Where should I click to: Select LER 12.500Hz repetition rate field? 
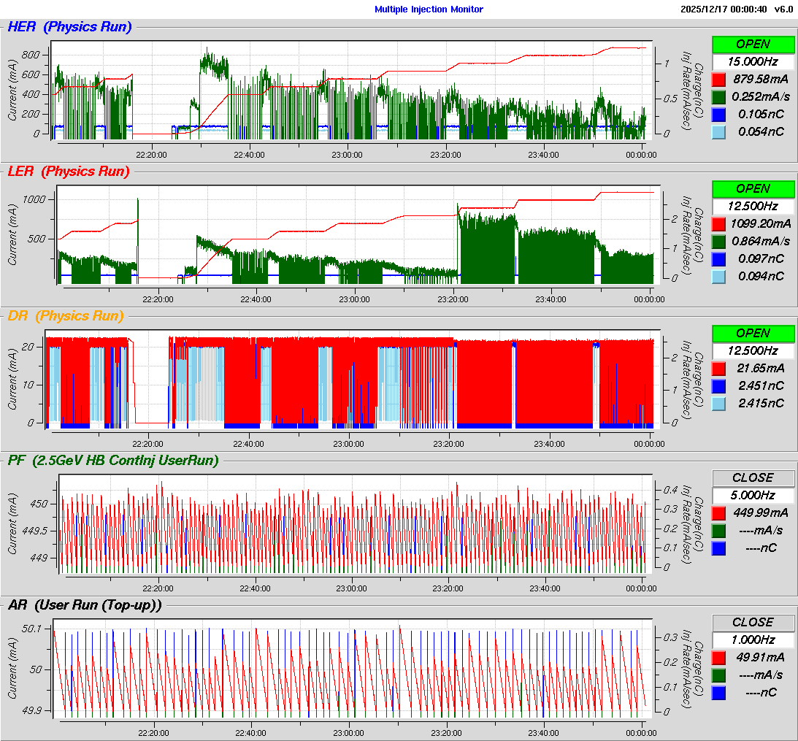753,206
